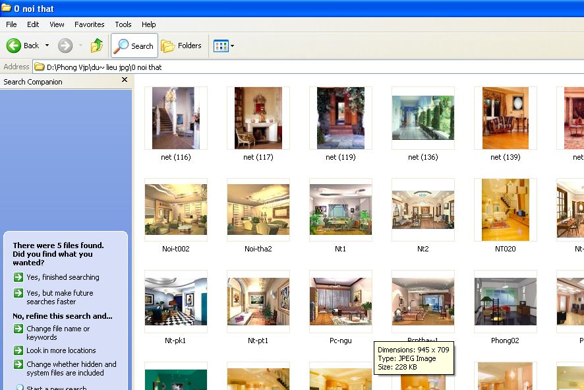
Task: Select the Noi-t002 thumbnail
Action: click(x=176, y=210)
